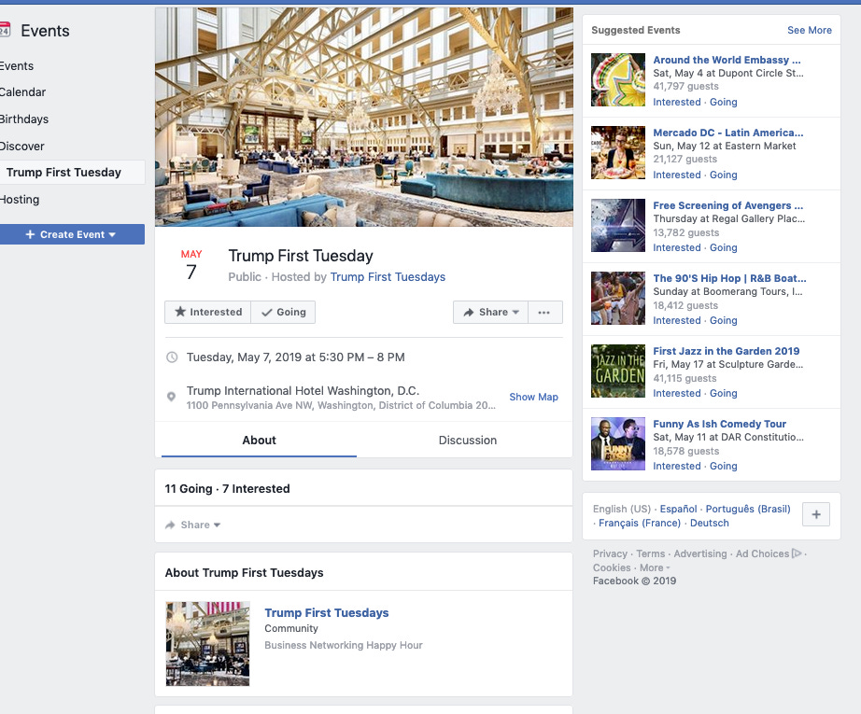
Task: Mark yourself Going with the checkmark button
Action: [283, 313]
